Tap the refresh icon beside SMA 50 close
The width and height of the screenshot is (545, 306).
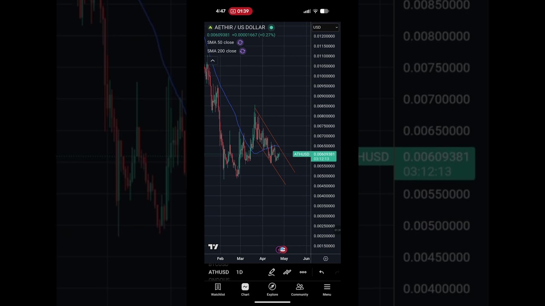click(240, 42)
